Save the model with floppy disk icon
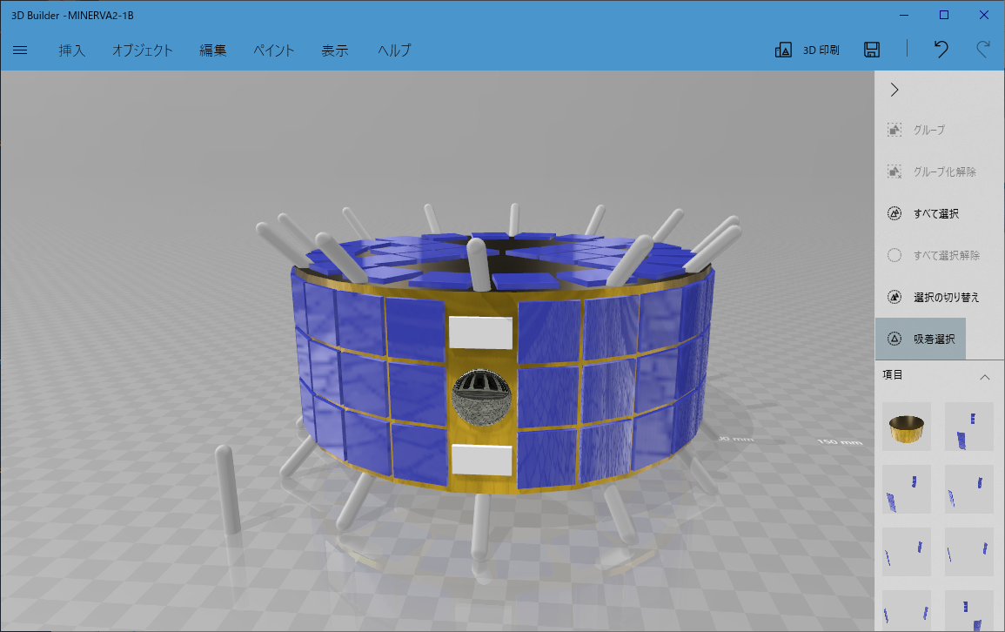Screen dimensions: 1005x632 coord(872,50)
